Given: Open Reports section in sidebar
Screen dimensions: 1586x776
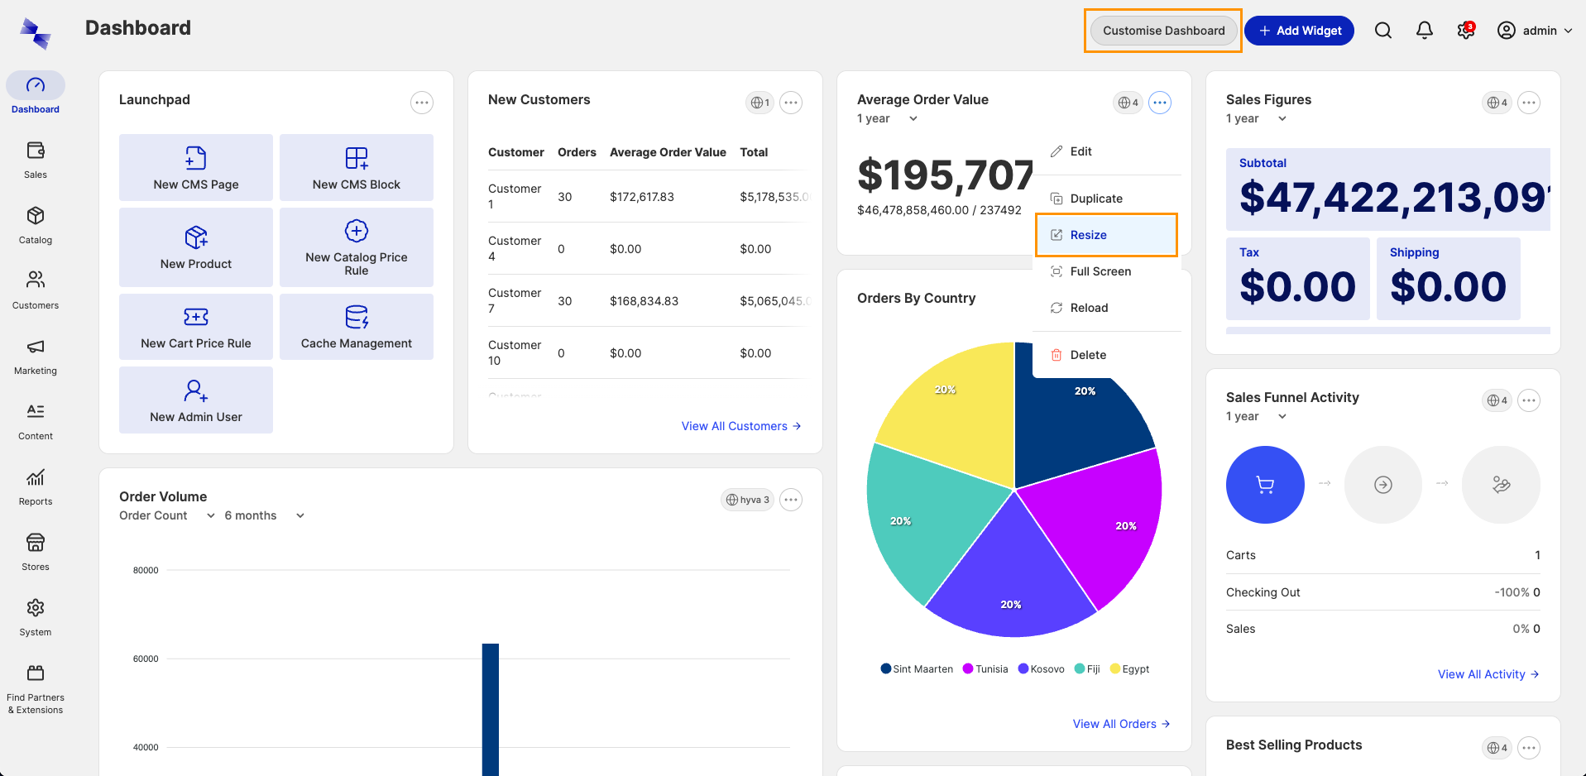Looking at the screenshot, I should (36, 486).
